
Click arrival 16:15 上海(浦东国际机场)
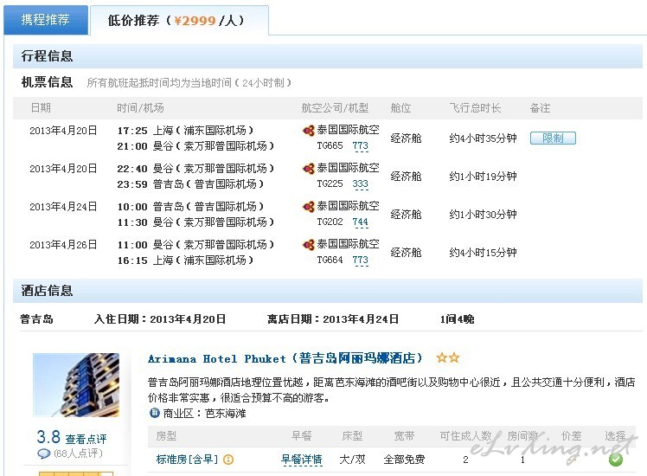click(185, 261)
